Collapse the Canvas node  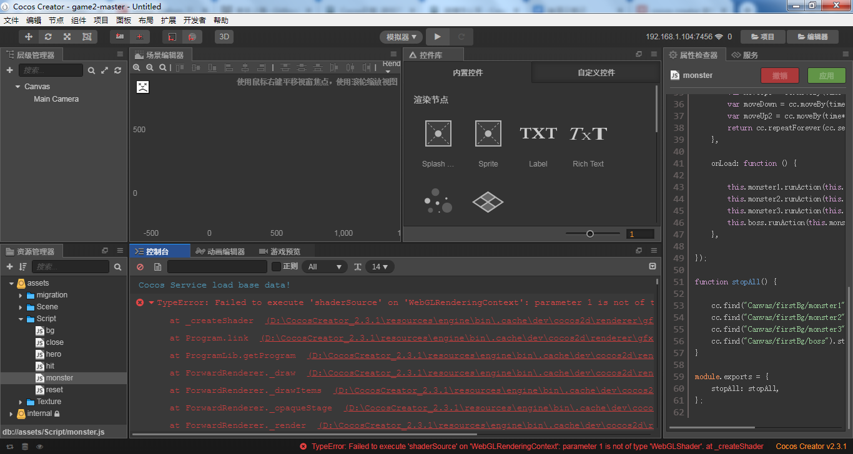(17, 87)
